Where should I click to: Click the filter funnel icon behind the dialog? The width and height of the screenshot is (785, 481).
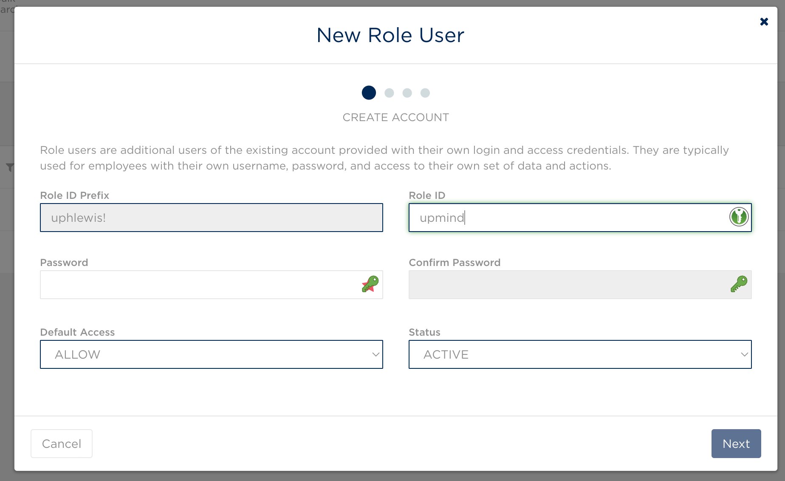(10, 167)
